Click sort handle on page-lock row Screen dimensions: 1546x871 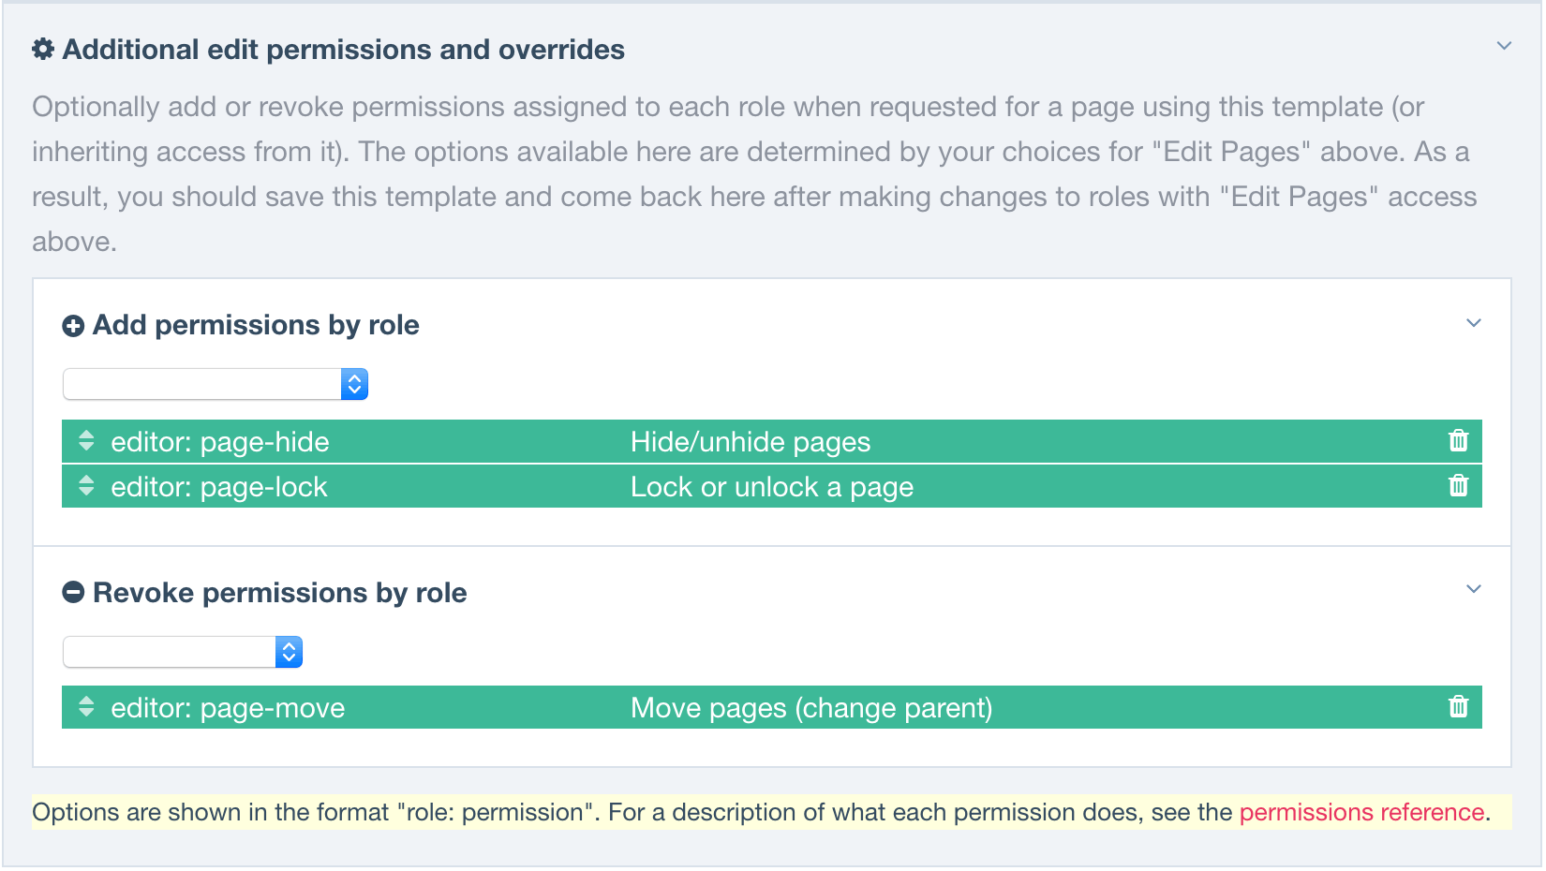pyautogui.click(x=86, y=486)
